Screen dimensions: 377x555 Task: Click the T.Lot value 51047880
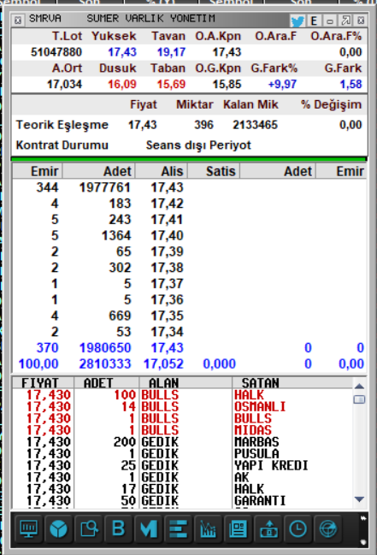56,52
